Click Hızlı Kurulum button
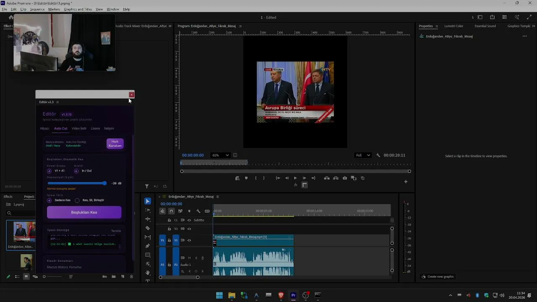This screenshot has width=537, height=302. click(x=115, y=143)
